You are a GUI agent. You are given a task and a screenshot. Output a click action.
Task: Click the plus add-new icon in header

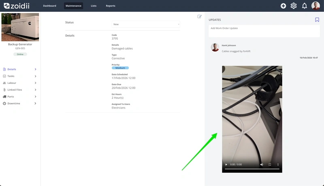click(x=283, y=6)
